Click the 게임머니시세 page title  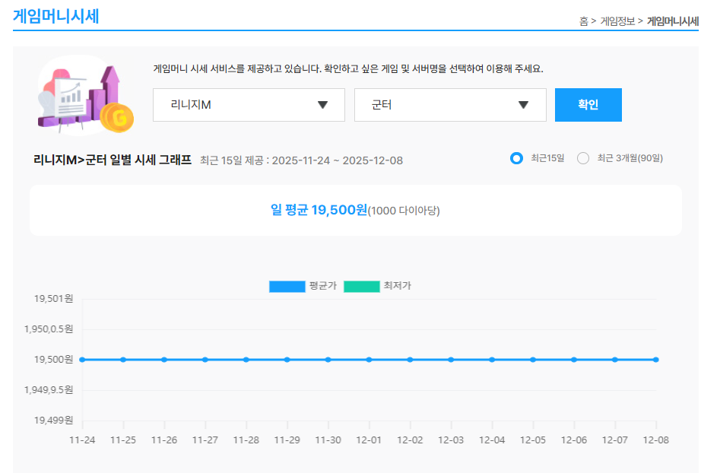click(56, 17)
